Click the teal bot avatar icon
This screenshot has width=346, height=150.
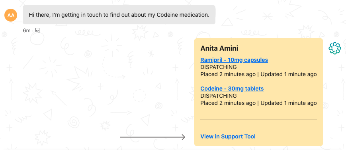click(x=334, y=48)
